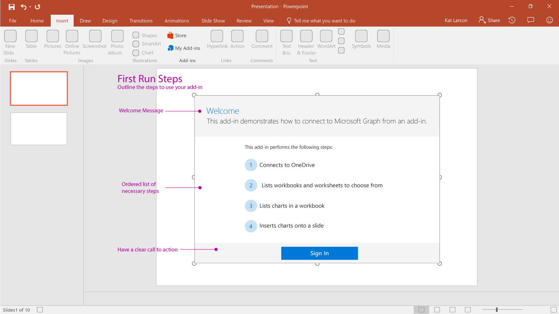559x314 pixels.
Task: Open version history clock icon
Action: [x=512, y=20]
